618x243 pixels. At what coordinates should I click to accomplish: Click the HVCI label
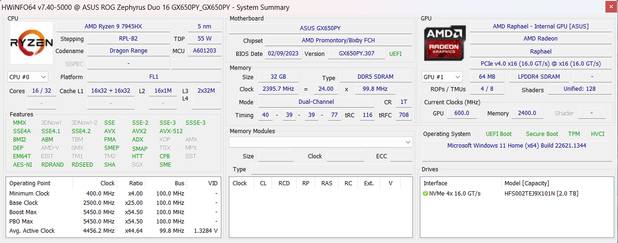(x=598, y=134)
